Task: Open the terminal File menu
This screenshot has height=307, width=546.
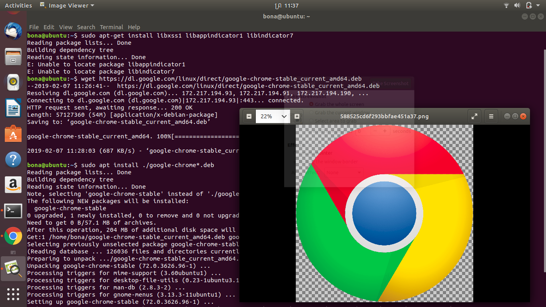Action: (x=34, y=27)
